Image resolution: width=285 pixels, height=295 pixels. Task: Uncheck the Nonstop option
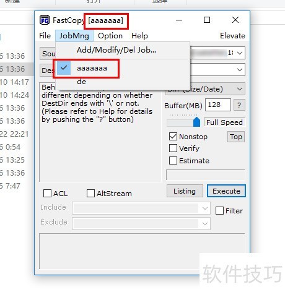pyautogui.click(x=173, y=137)
